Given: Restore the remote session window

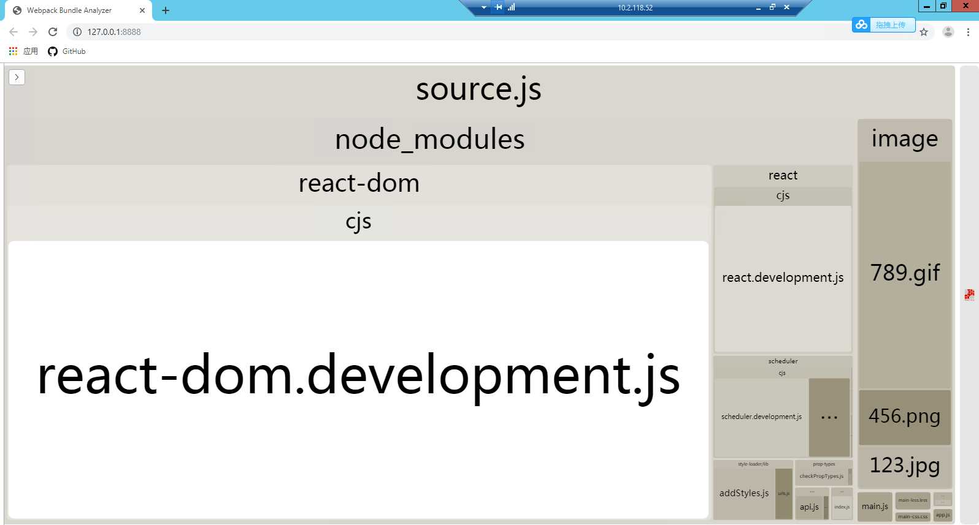Looking at the screenshot, I should point(772,7).
